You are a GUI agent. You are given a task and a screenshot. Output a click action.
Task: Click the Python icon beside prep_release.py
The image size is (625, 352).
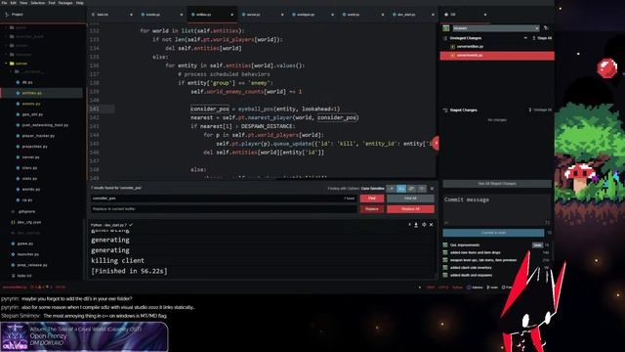pyautogui.click(x=13, y=265)
